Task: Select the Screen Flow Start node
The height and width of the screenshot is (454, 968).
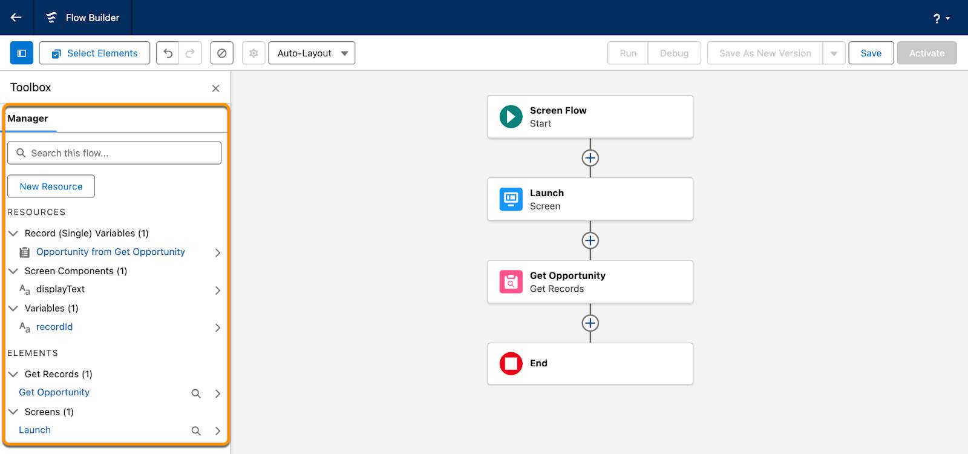Action: pyautogui.click(x=590, y=117)
